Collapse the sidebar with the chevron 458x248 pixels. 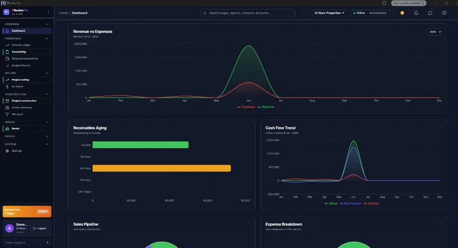pos(48,12)
